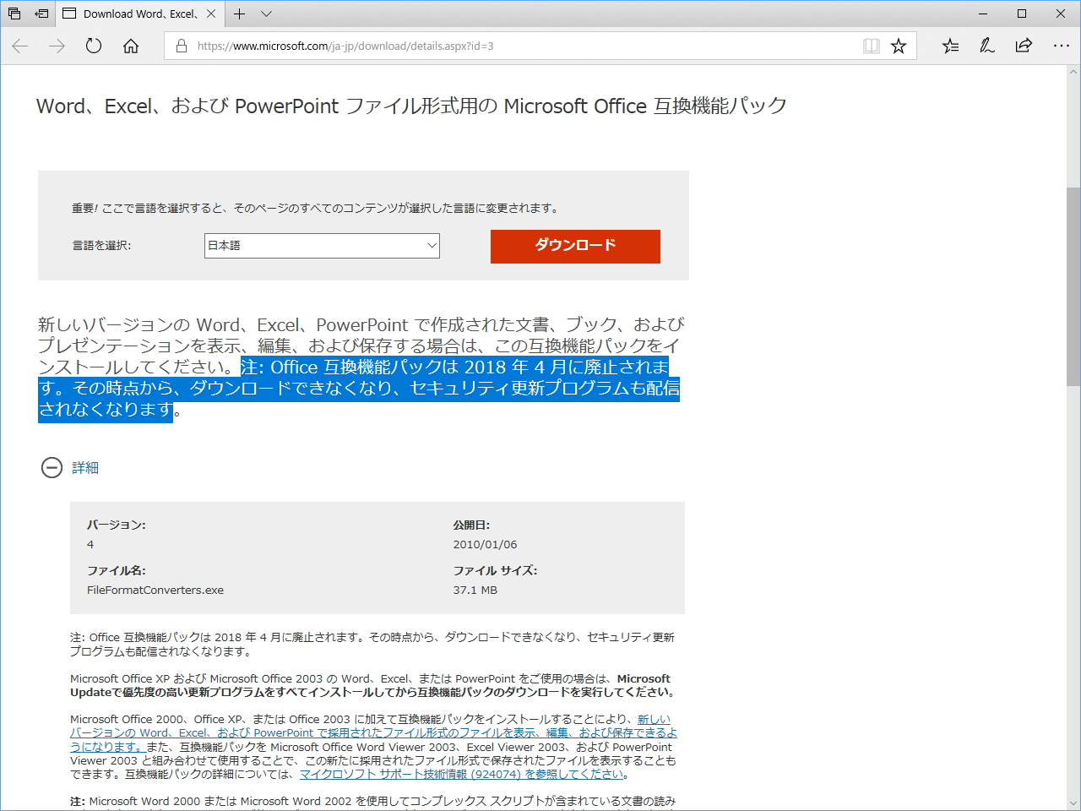The height and width of the screenshot is (811, 1081).
Task: Show tabs you've set aside
Action: coord(12,14)
